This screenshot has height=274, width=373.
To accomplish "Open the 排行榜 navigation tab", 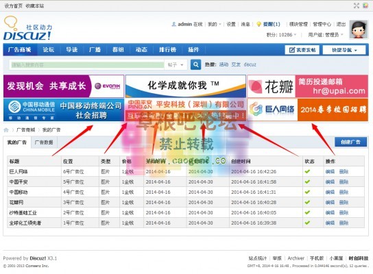I will pyautogui.click(x=167, y=50).
